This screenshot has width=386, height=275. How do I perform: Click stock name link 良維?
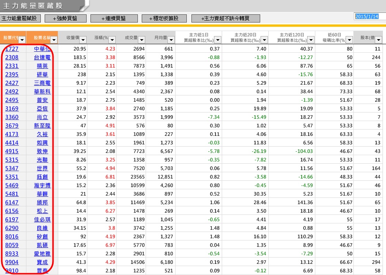42,228
